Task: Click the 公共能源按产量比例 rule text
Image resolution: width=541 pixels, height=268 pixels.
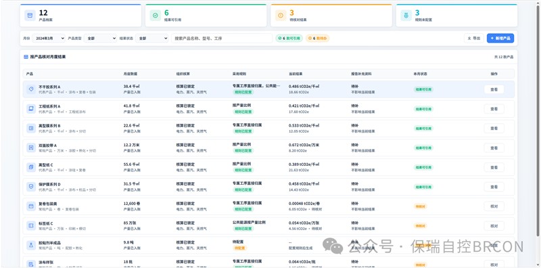Action: (x=249, y=223)
